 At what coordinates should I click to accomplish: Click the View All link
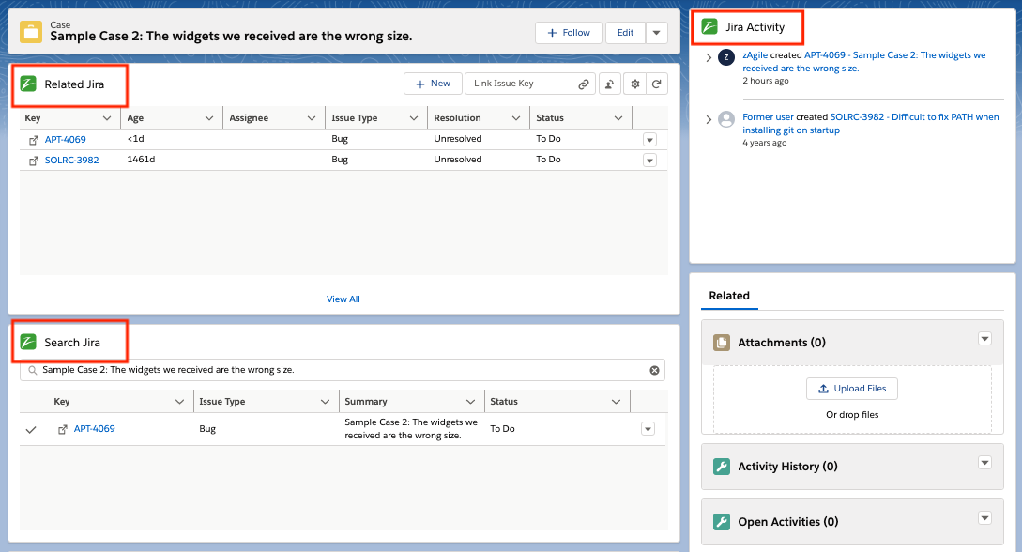(x=343, y=299)
